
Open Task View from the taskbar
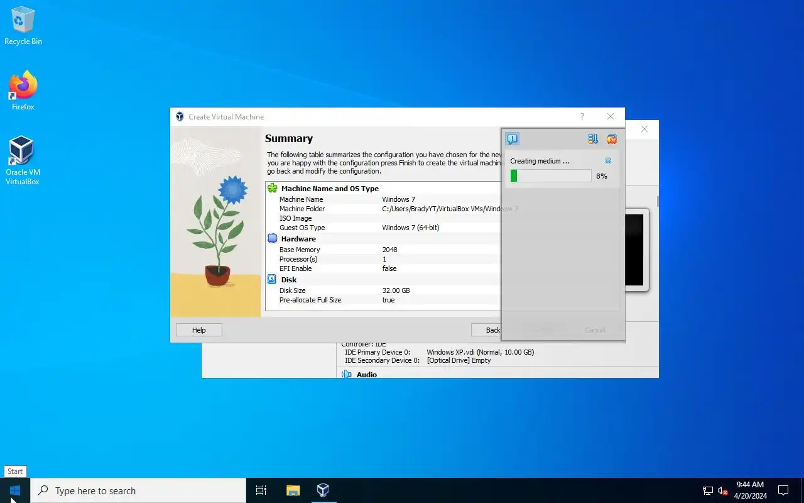tap(261, 490)
